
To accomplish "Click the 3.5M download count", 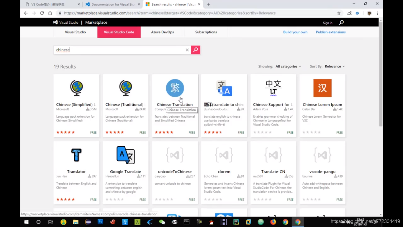I will (91, 109).
